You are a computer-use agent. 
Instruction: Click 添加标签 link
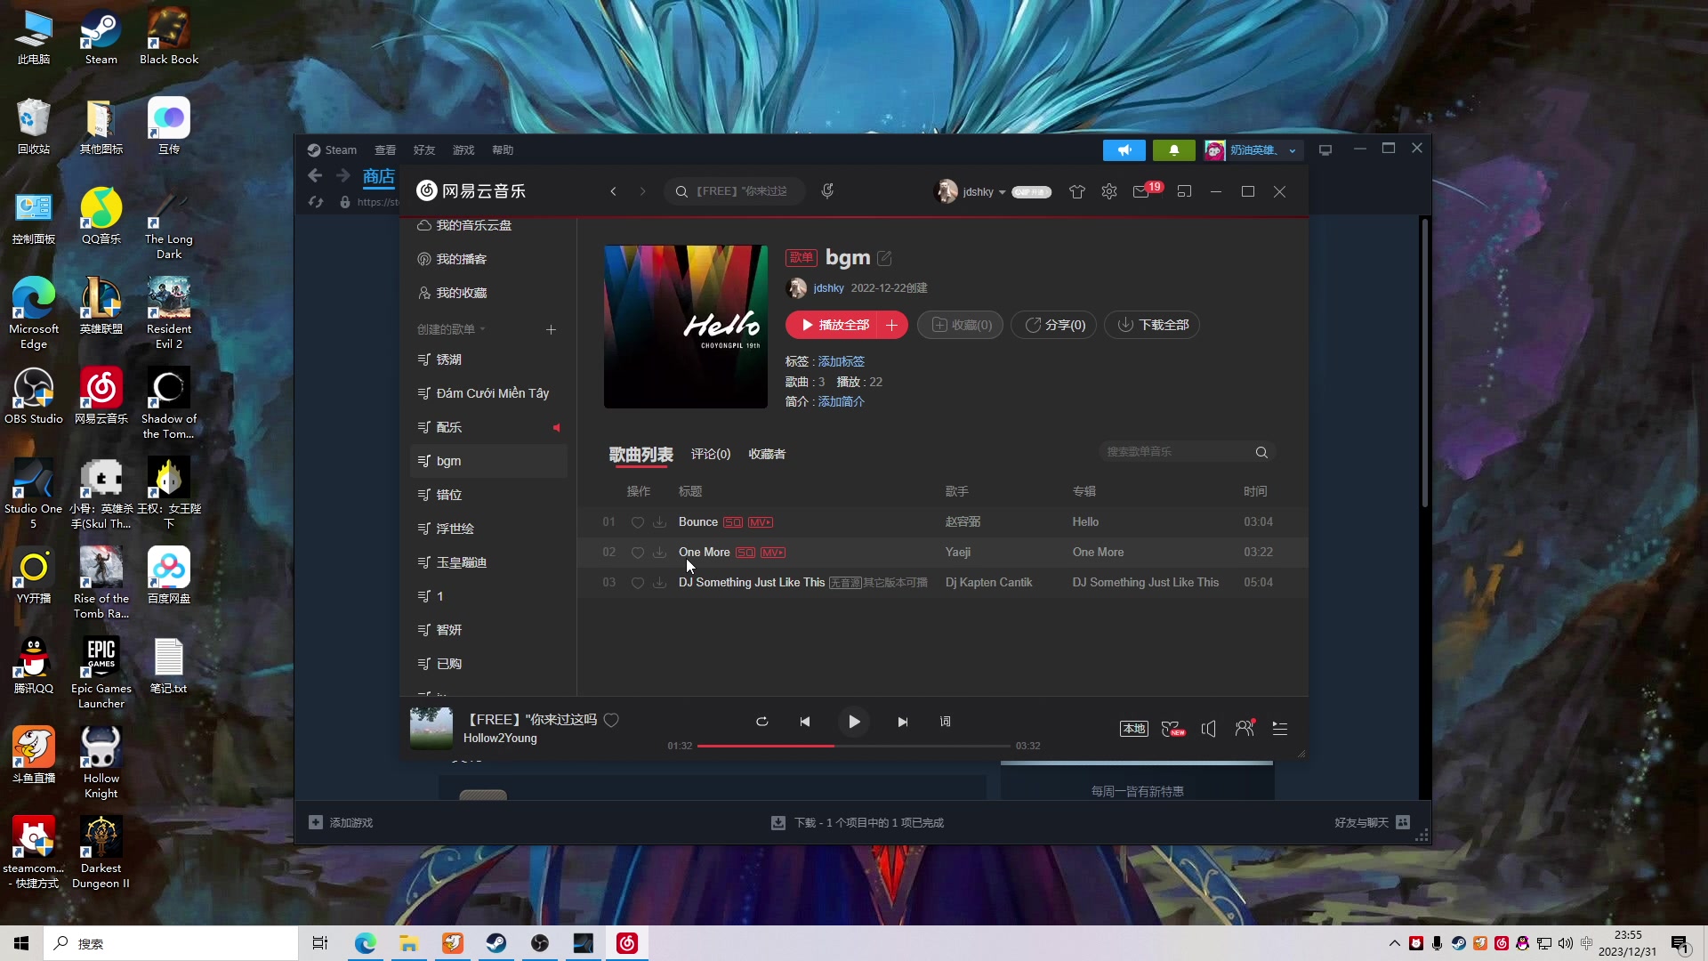point(841,361)
